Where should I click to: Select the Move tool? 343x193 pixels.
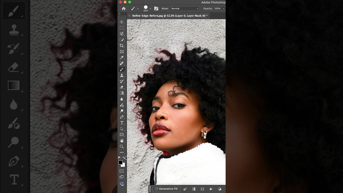coord(122,22)
